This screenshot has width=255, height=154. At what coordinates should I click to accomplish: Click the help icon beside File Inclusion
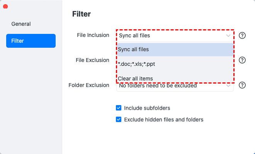click(x=242, y=35)
